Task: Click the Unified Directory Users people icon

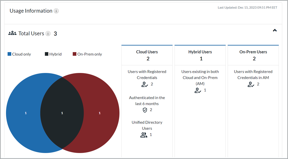Action: (144, 135)
